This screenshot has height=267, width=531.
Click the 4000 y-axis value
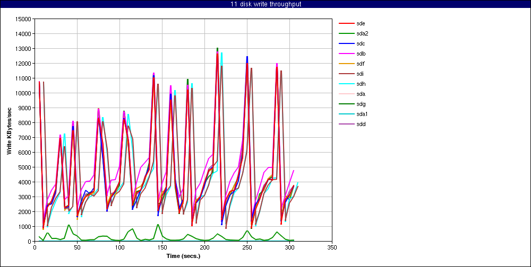pyautogui.click(x=25, y=182)
